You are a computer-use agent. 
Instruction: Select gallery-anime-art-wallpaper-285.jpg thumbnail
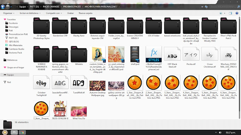[x=116, y=86]
